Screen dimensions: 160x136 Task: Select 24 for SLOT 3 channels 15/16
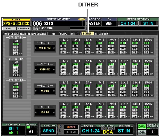[147, 95]
